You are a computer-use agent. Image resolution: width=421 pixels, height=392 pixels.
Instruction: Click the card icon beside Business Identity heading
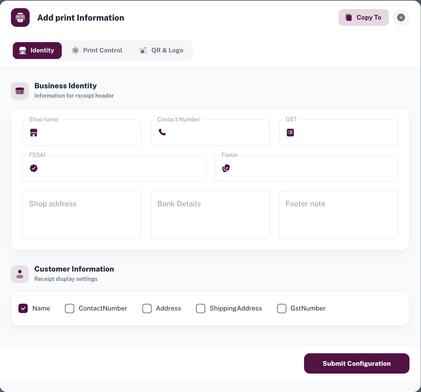20,91
